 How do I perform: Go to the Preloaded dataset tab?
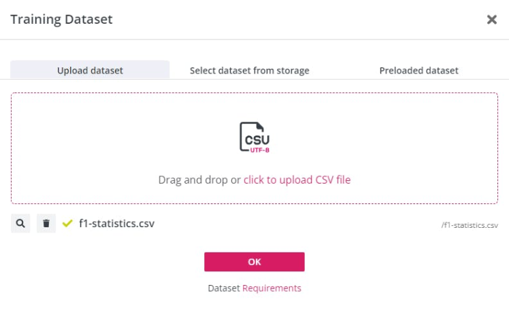tap(418, 70)
